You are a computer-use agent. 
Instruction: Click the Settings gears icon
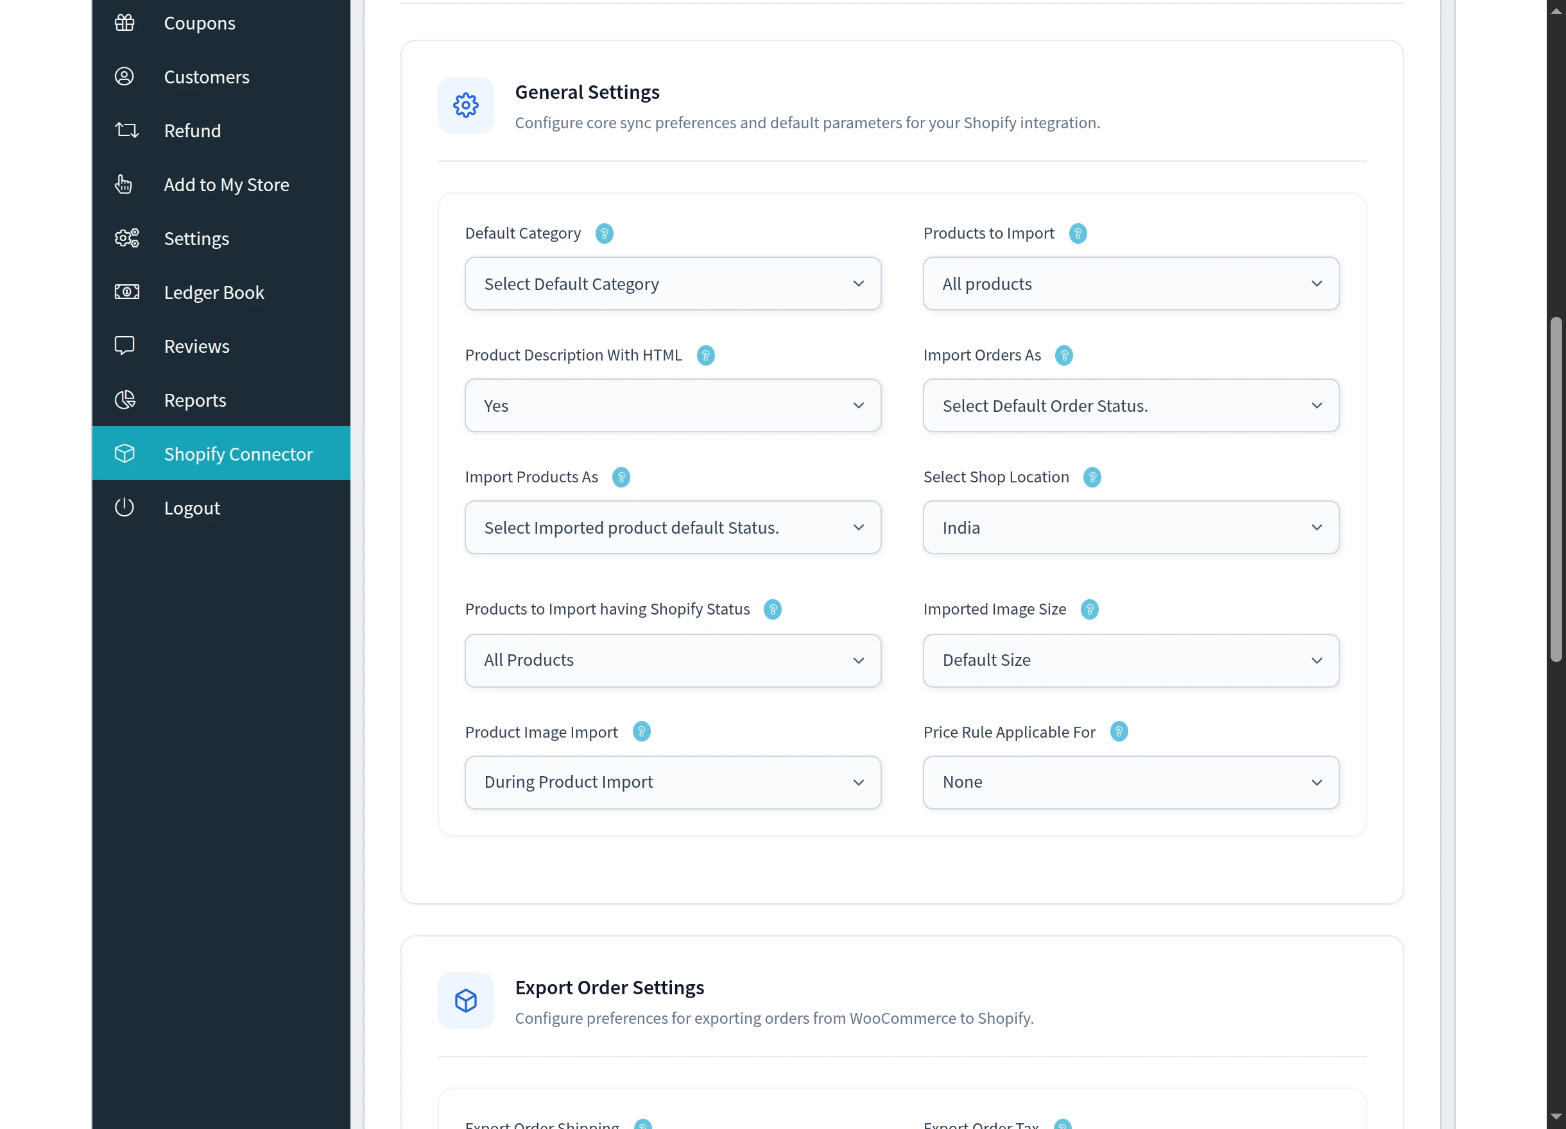pos(126,238)
